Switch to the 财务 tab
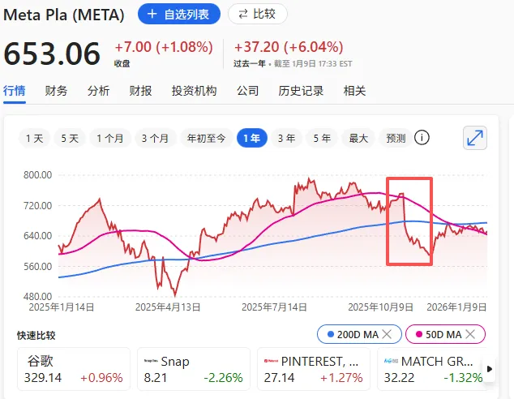Screen dimensions: 514x399 click(x=56, y=91)
